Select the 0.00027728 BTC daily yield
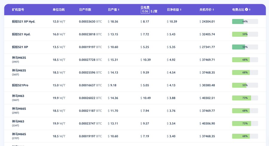This screenshot has height=146, width=269. click(x=90, y=60)
